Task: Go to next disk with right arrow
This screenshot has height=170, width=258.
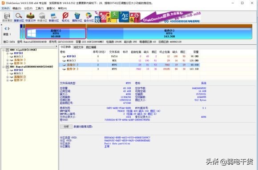Action: coord(9,28)
